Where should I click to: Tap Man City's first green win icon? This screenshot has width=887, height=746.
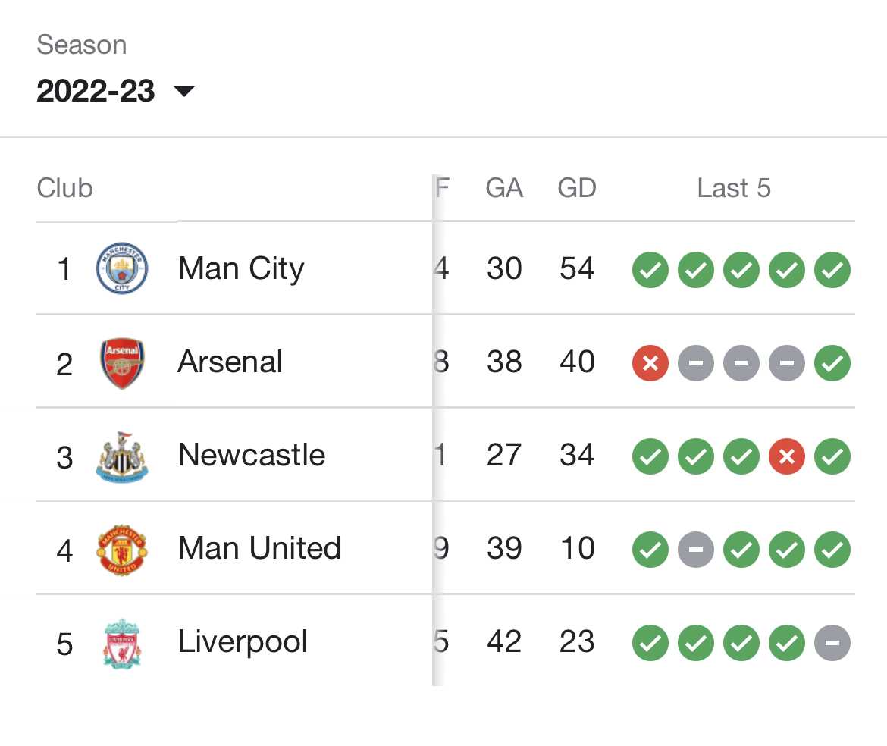click(650, 270)
